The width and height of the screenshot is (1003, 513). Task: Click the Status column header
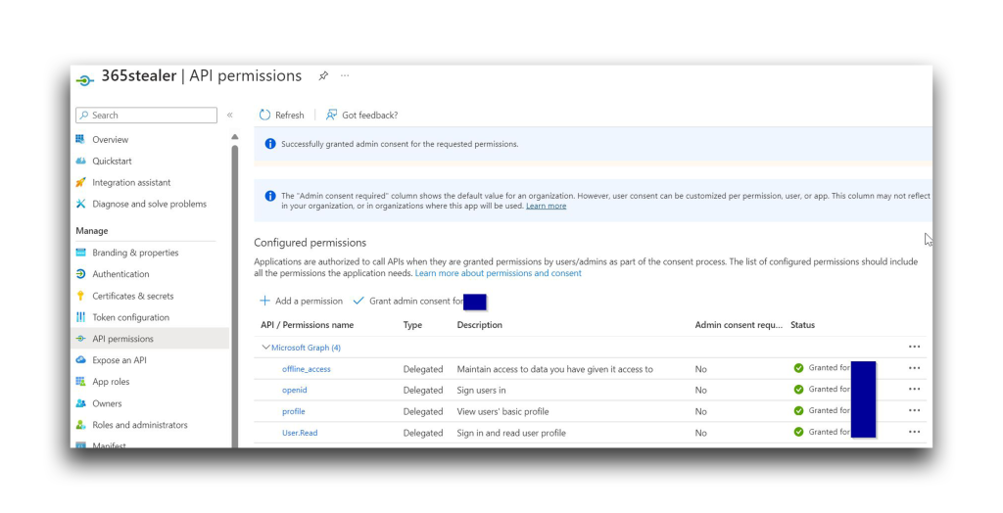click(802, 325)
